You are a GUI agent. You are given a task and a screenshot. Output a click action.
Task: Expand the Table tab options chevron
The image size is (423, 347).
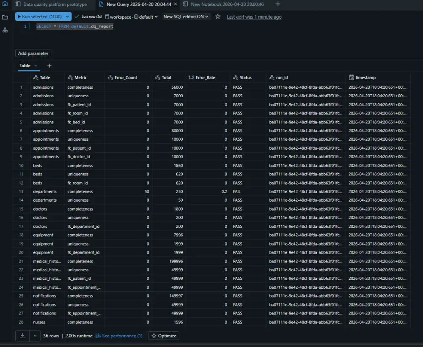click(x=36, y=66)
